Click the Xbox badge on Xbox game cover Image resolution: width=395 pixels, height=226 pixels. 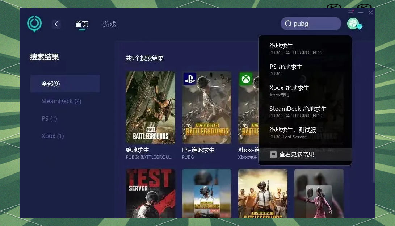(x=246, y=79)
